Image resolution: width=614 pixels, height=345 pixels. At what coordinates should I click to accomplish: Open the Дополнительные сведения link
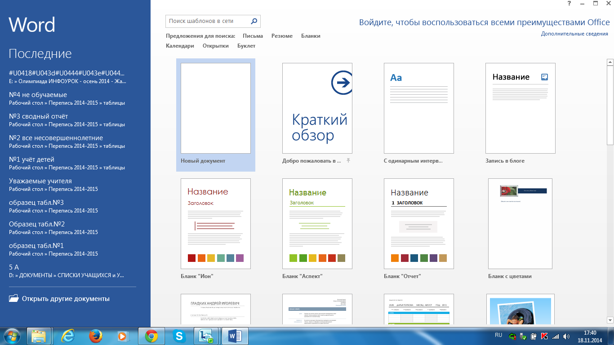click(574, 34)
